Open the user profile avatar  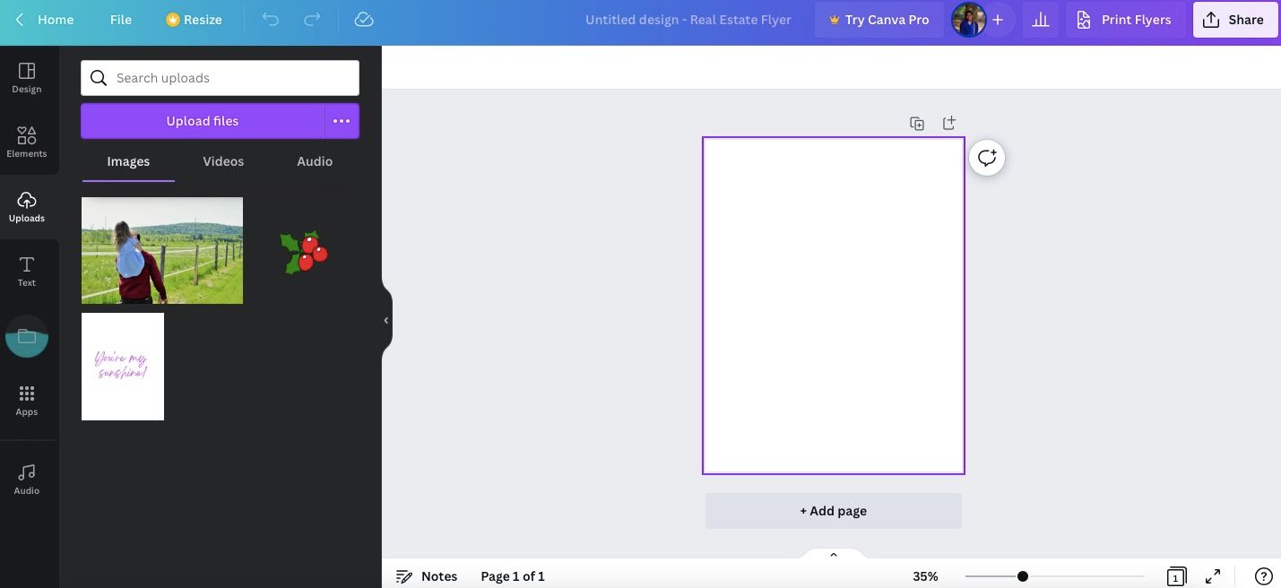tap(968, 20)
